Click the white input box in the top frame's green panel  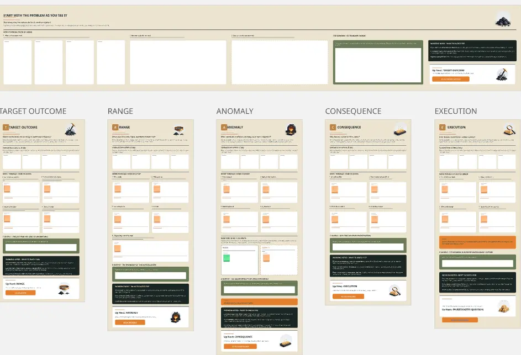[378, 65]
